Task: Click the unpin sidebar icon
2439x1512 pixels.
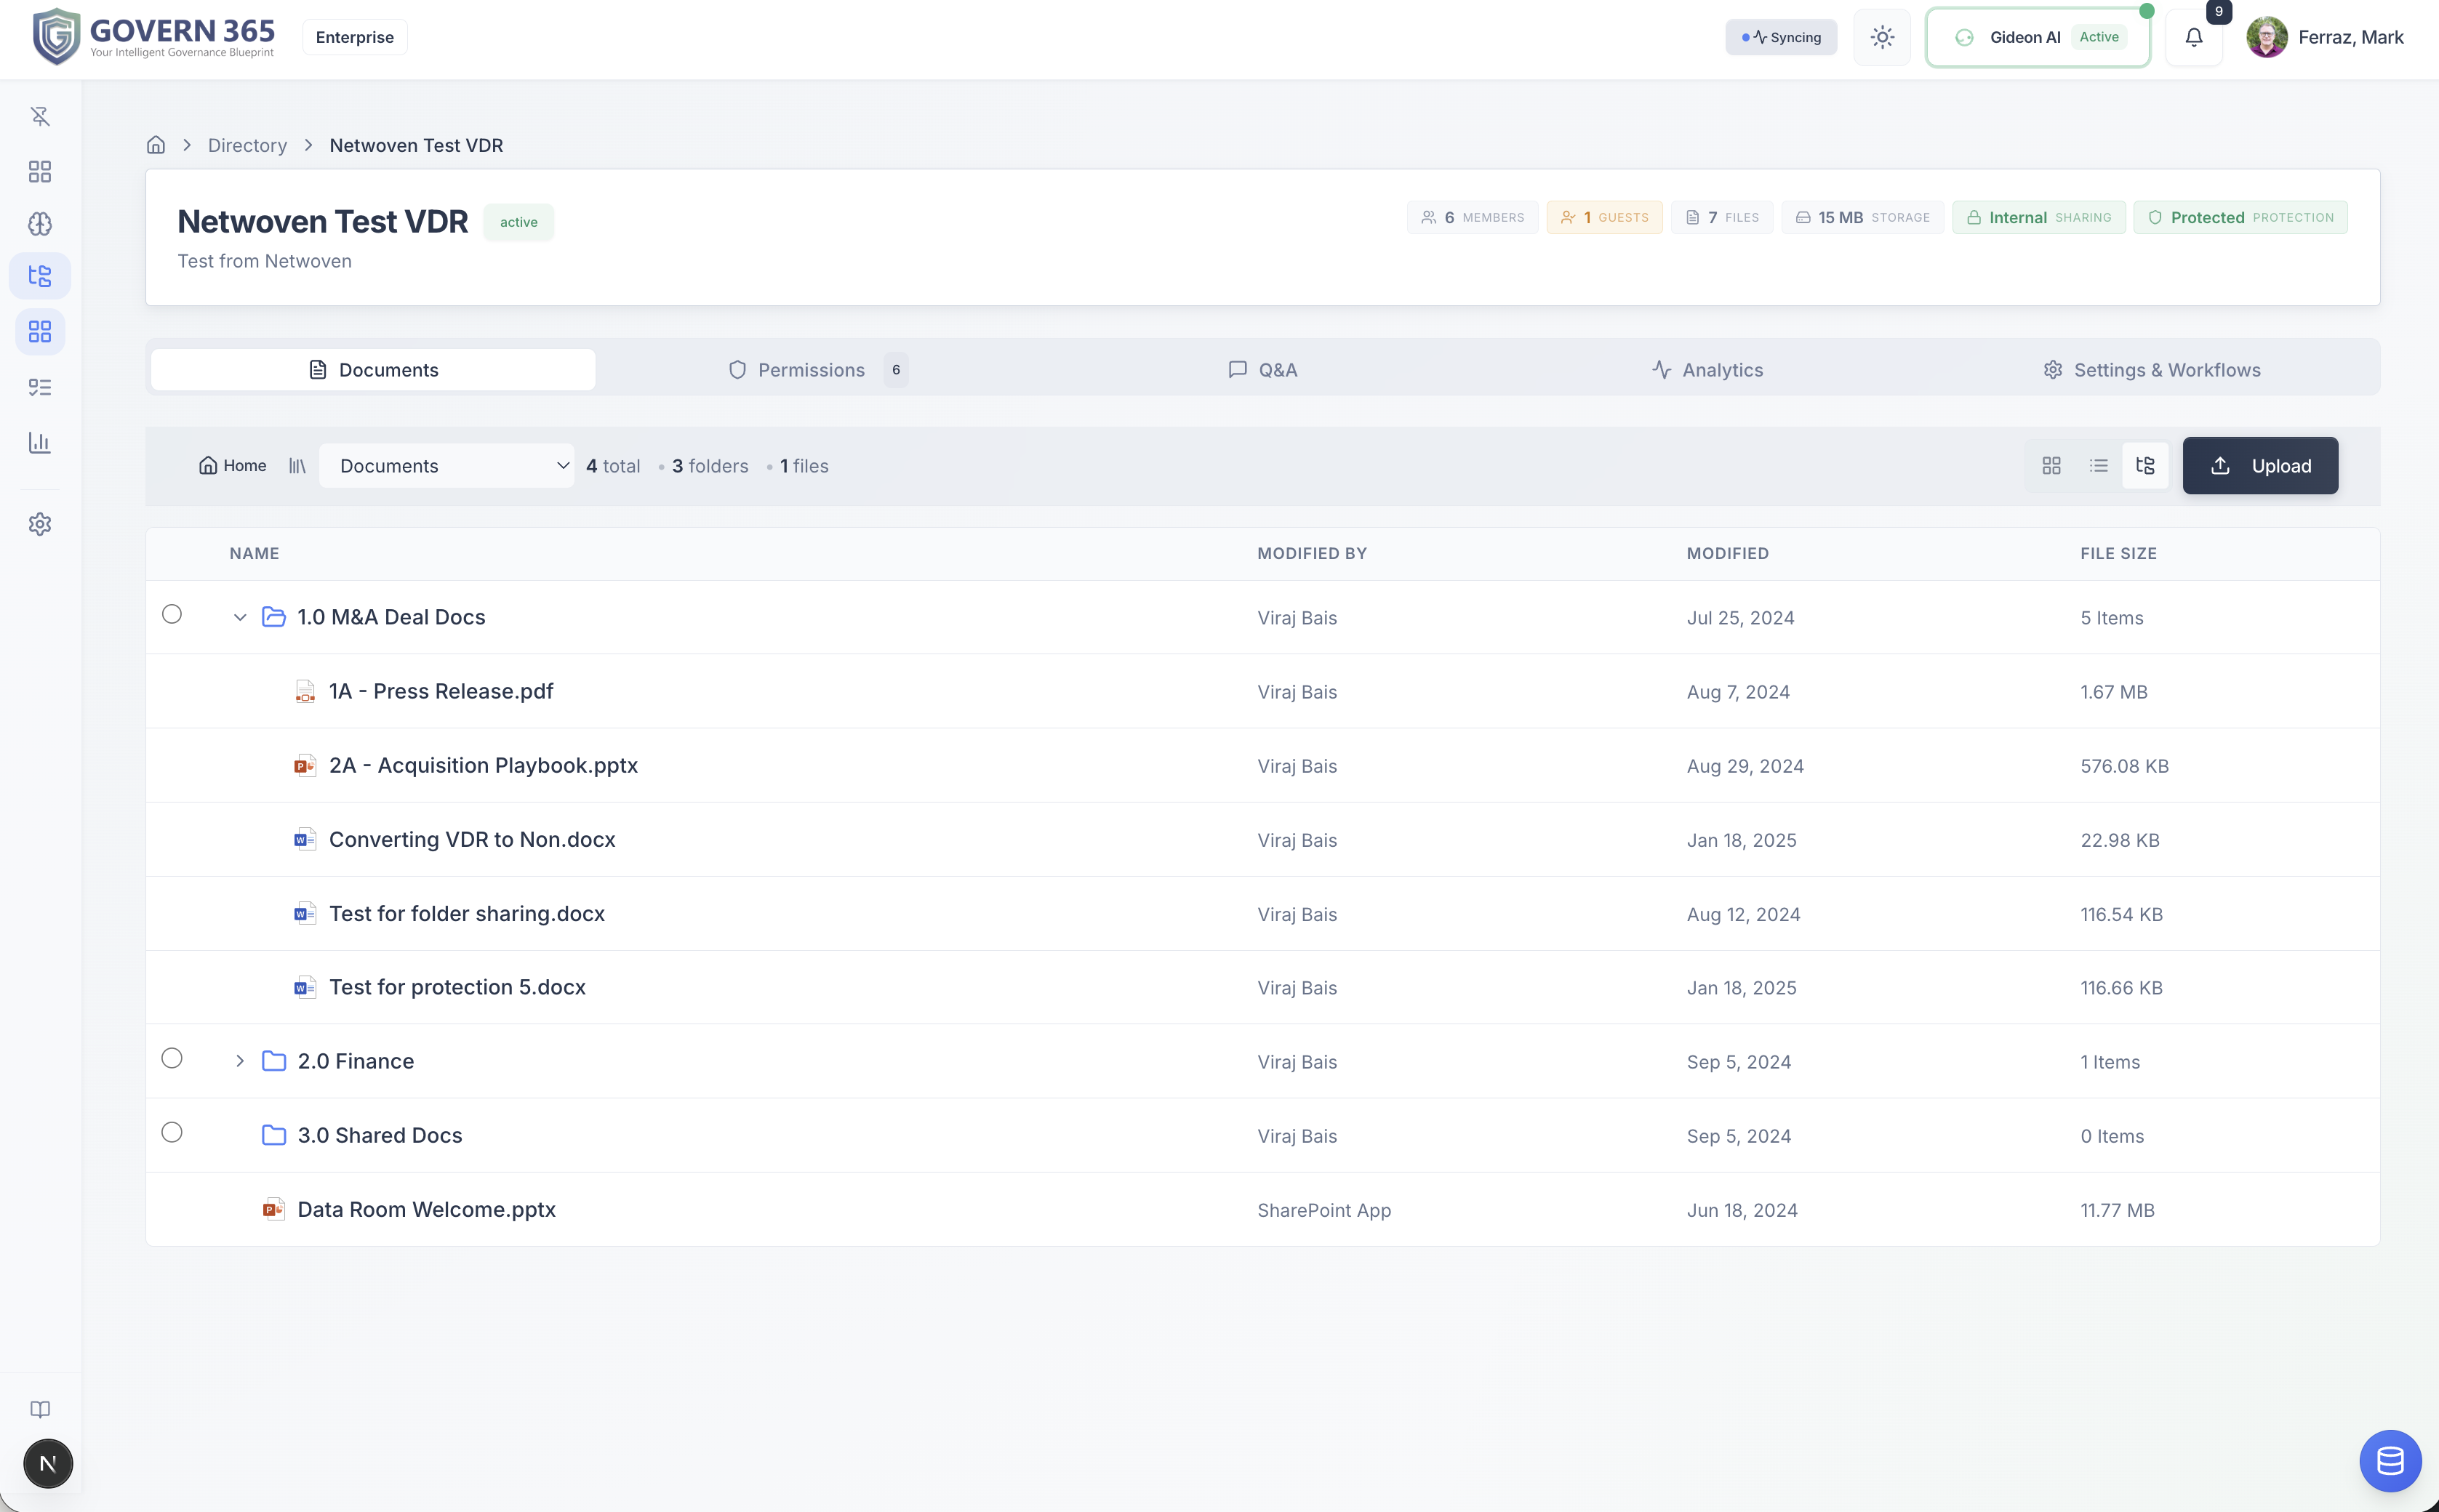Action: coord(40,117)
